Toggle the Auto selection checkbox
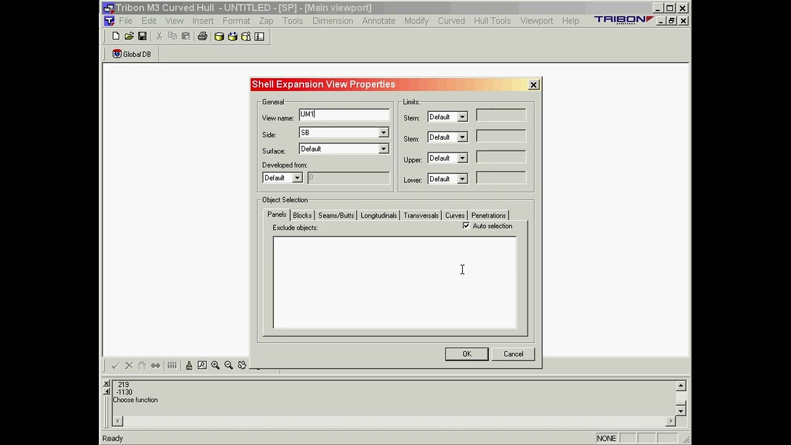Screen dimensions: 791x445 (x=466, y=226)
